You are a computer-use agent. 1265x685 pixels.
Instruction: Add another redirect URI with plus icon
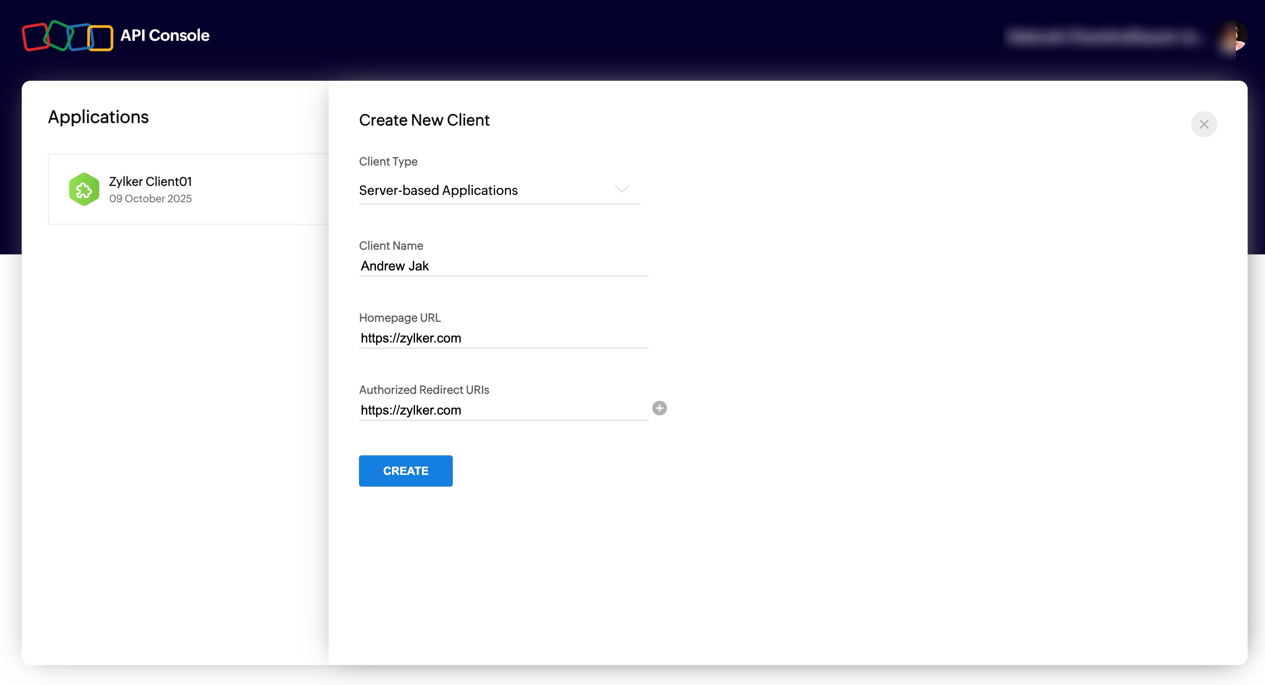(659, 408)
